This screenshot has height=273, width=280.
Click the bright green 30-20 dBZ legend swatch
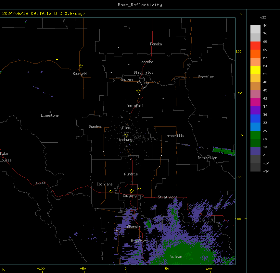click(x=255, y=135)
